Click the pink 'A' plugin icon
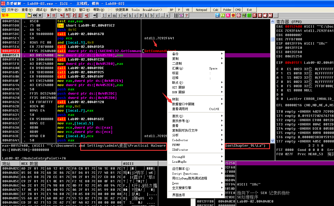The height and width of the screenshot is (206, 334). pyautogui.click(x=228, y=15)
